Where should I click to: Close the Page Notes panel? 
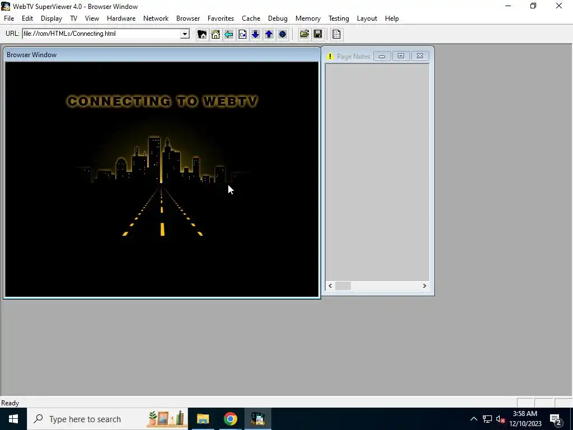(x=420, y=56)
